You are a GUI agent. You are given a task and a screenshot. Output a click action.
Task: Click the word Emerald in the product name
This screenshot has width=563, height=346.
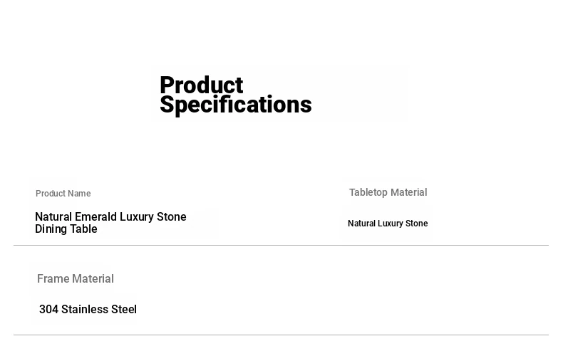point(95,217)
